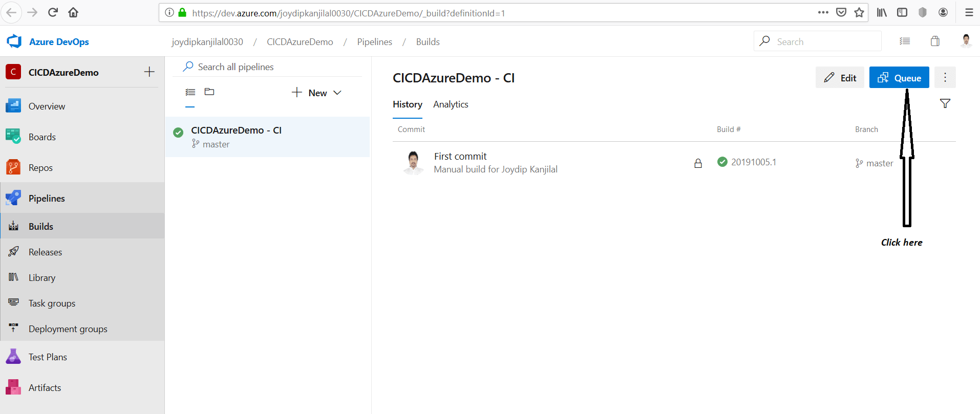The image size is (980, 414).
Task: Click the browser forward arrow
Action: (32, 12)
